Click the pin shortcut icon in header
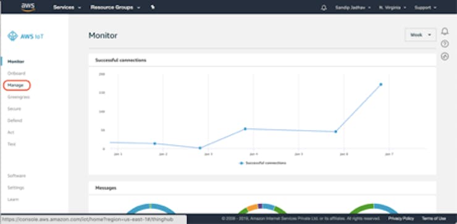The width and height of the screenshot is (457, 224). point(153,7)
